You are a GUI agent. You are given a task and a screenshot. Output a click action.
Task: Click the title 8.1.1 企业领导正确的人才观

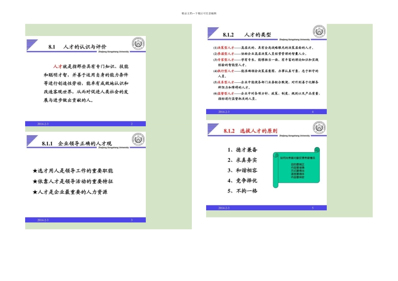[77, 143]
